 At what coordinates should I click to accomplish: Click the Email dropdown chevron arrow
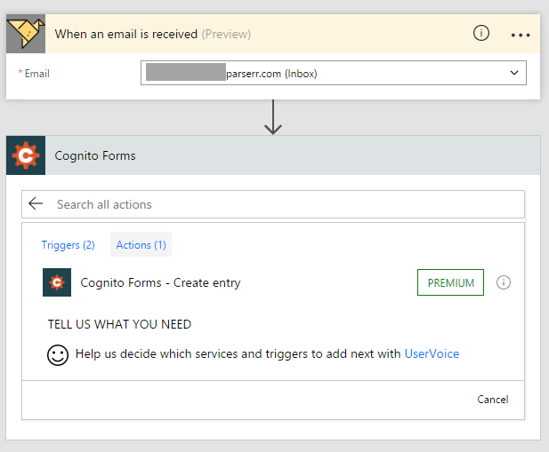point(513,74)
